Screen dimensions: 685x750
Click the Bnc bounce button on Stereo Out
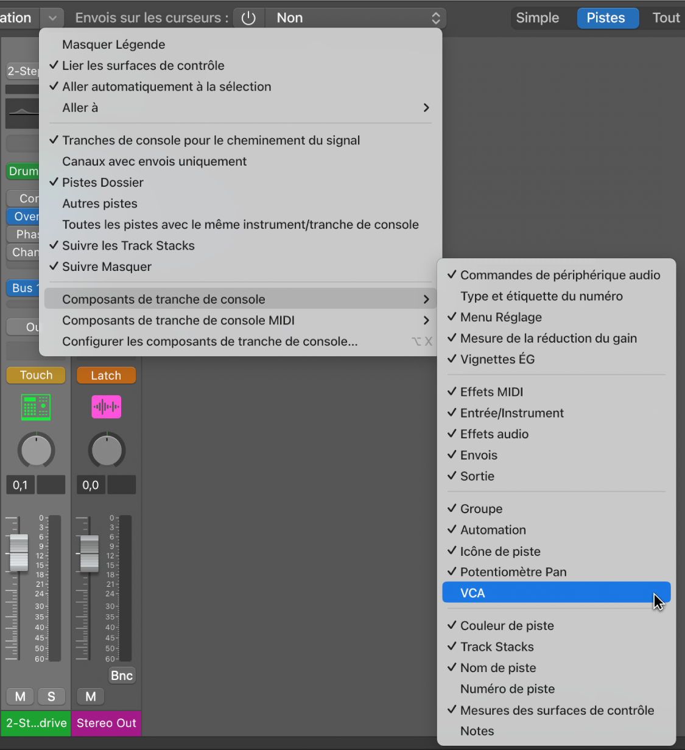pos(122,675)
